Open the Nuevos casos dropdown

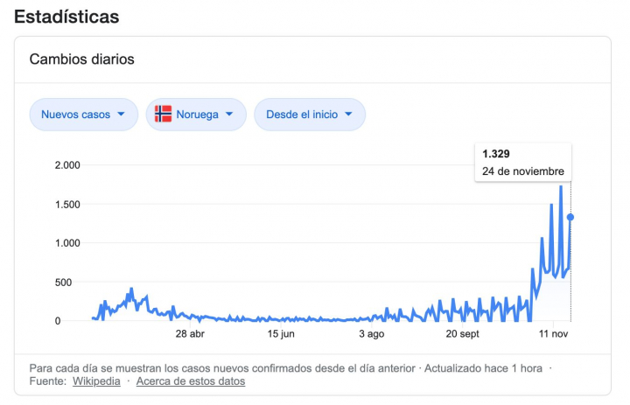click(x=83, y=115)
